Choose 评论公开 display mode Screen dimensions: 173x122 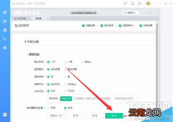[x=66, y=98]
